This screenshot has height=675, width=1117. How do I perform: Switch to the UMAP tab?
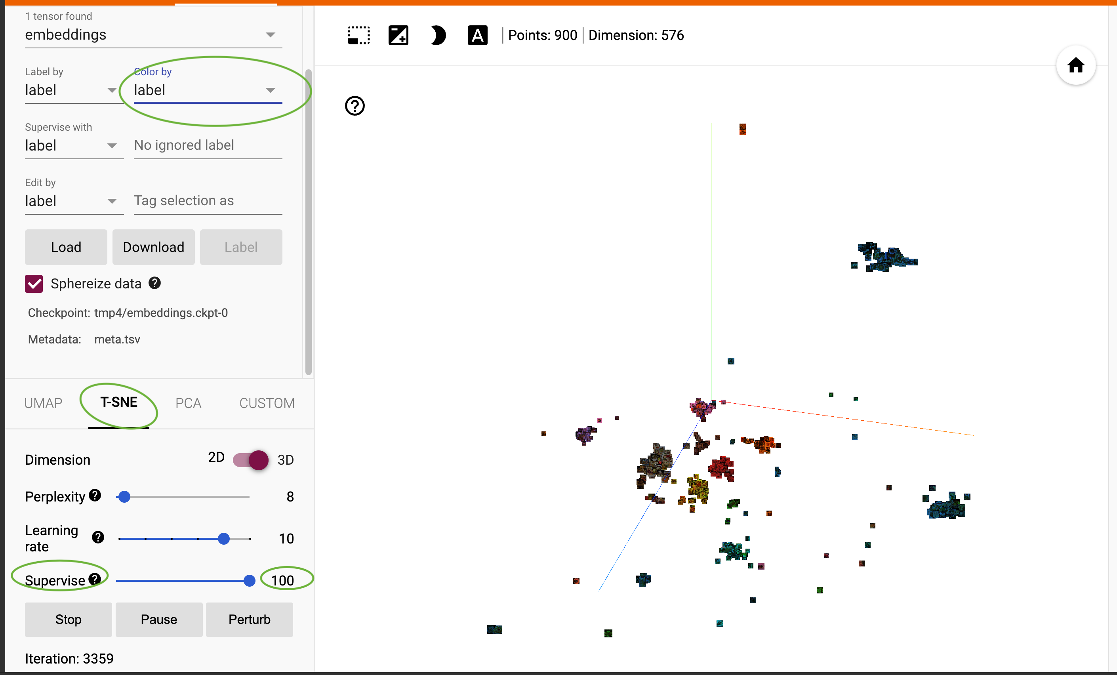pos(43,402)
